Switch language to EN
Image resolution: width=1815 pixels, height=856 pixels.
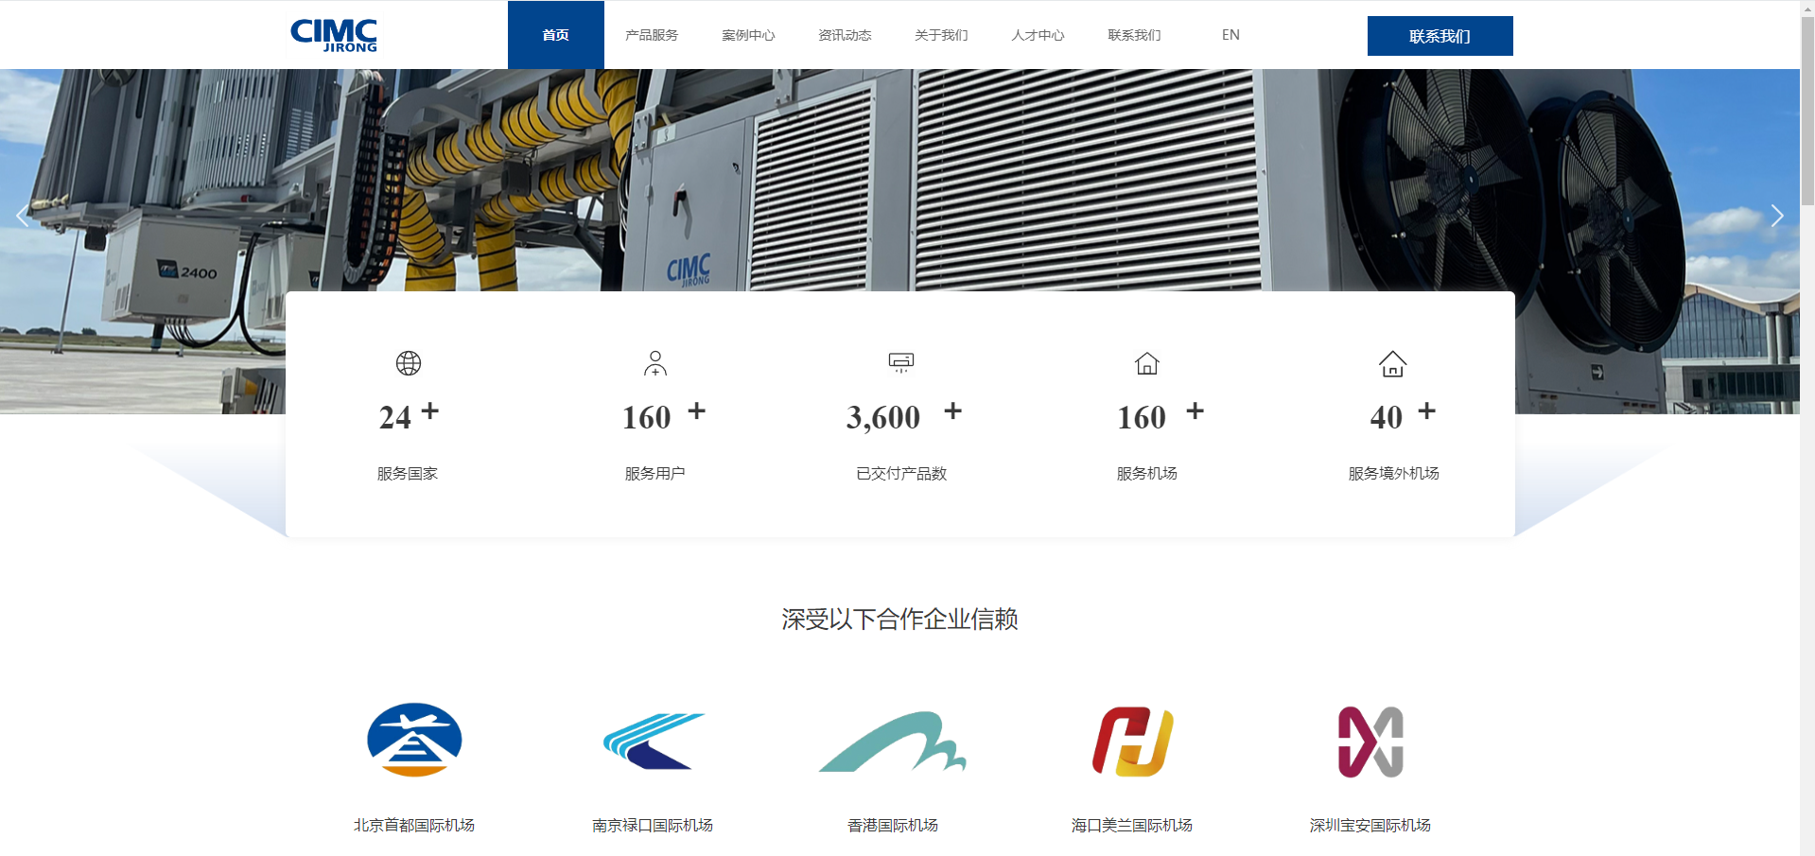click(1230, 35)
